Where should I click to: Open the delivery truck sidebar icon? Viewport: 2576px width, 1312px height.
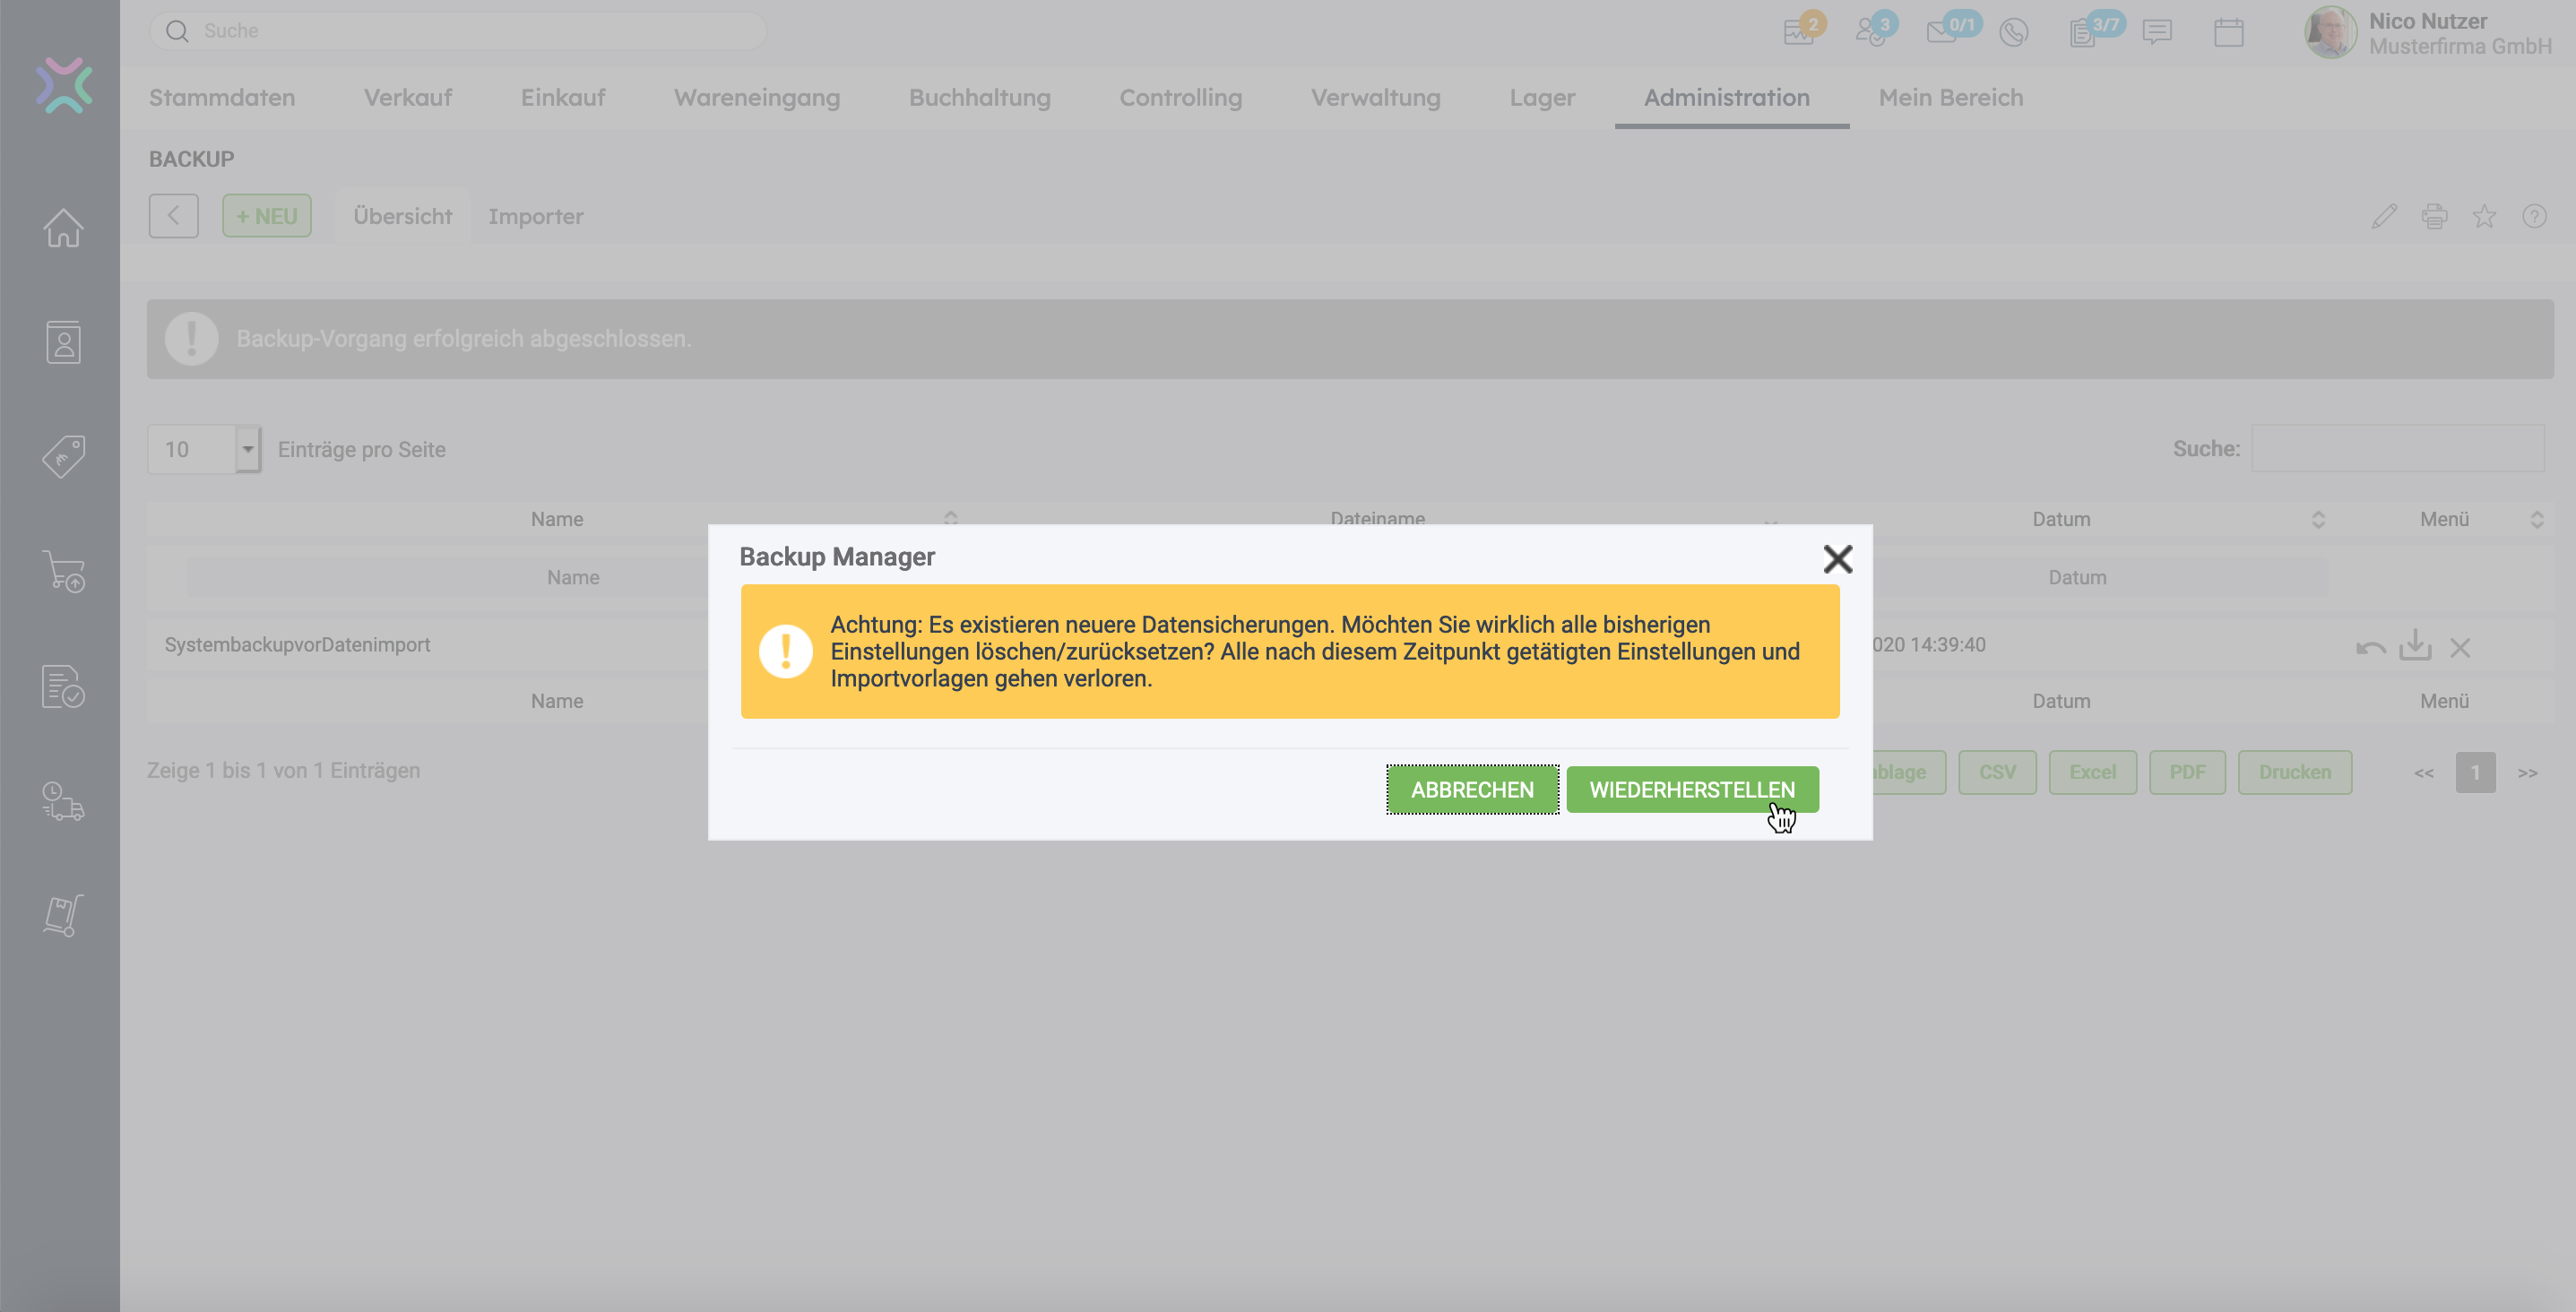tap(63, 801)
